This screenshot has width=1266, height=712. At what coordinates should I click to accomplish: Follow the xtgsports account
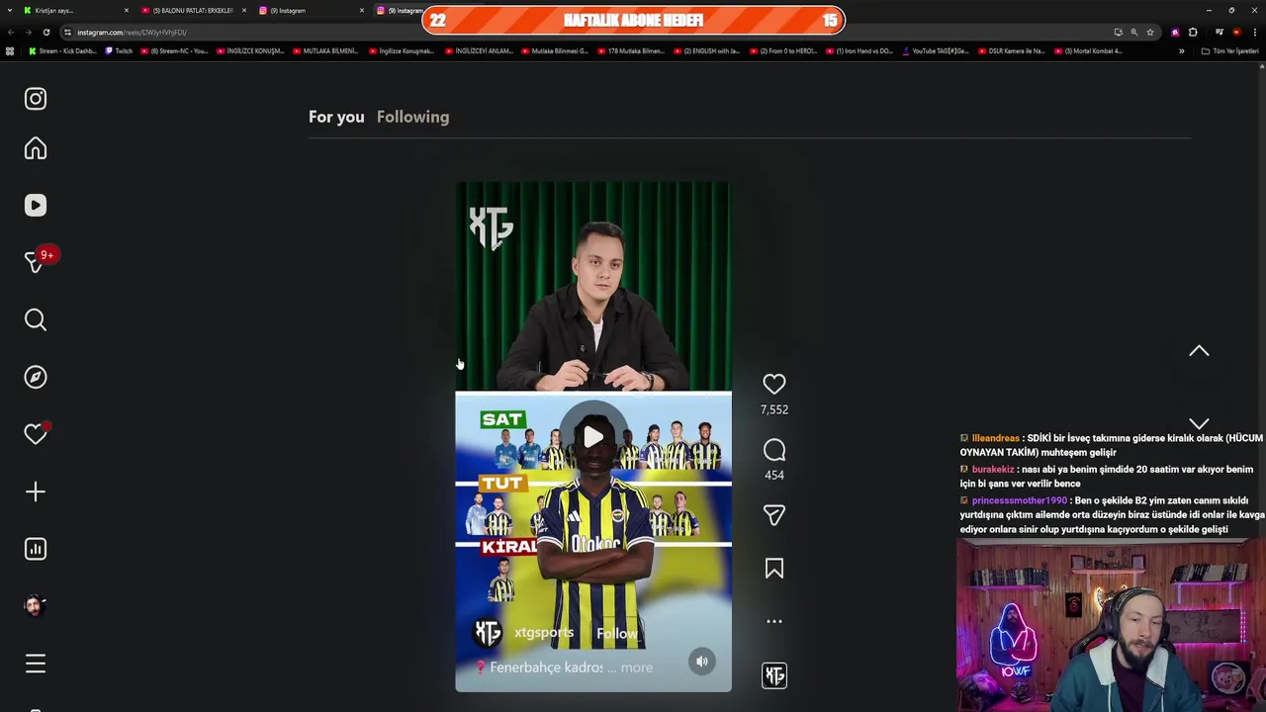tap(616, 634)
